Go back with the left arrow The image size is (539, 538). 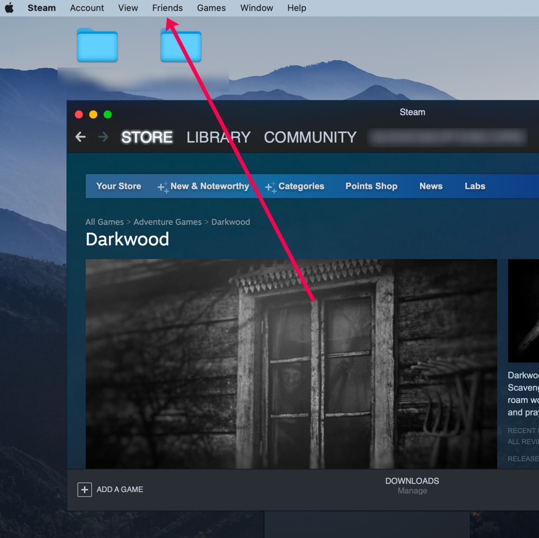click(81, 137)
